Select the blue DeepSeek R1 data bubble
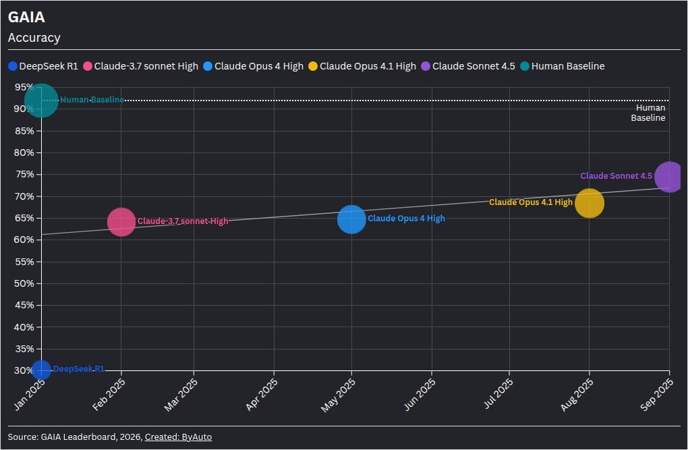This screenshot has width=688, height=450. click(x=41, y=370)
